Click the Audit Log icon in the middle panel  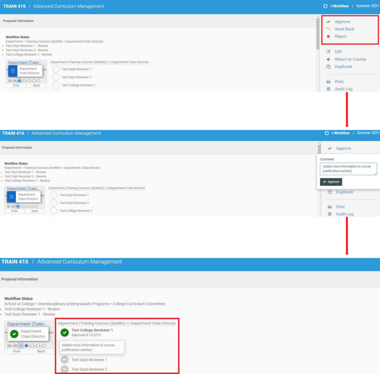(330, 214)
